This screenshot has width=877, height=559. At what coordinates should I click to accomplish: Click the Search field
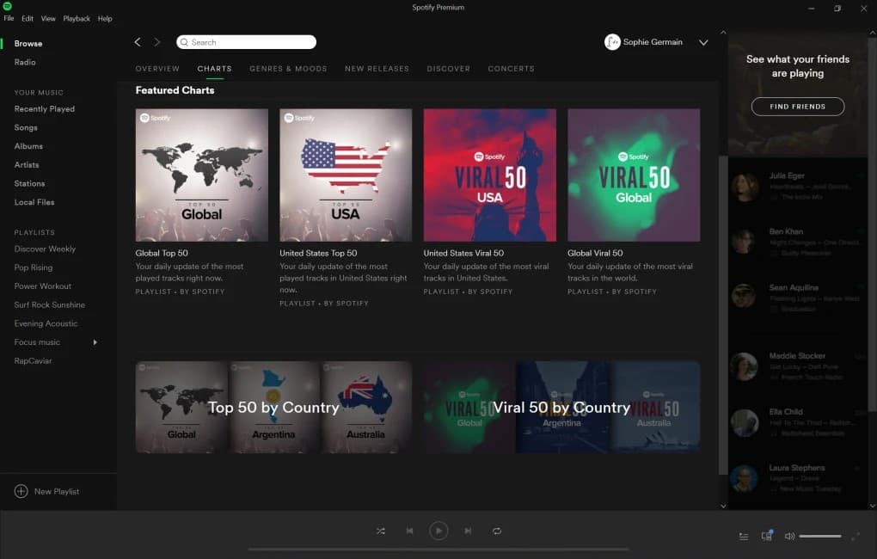coord(246,41)
